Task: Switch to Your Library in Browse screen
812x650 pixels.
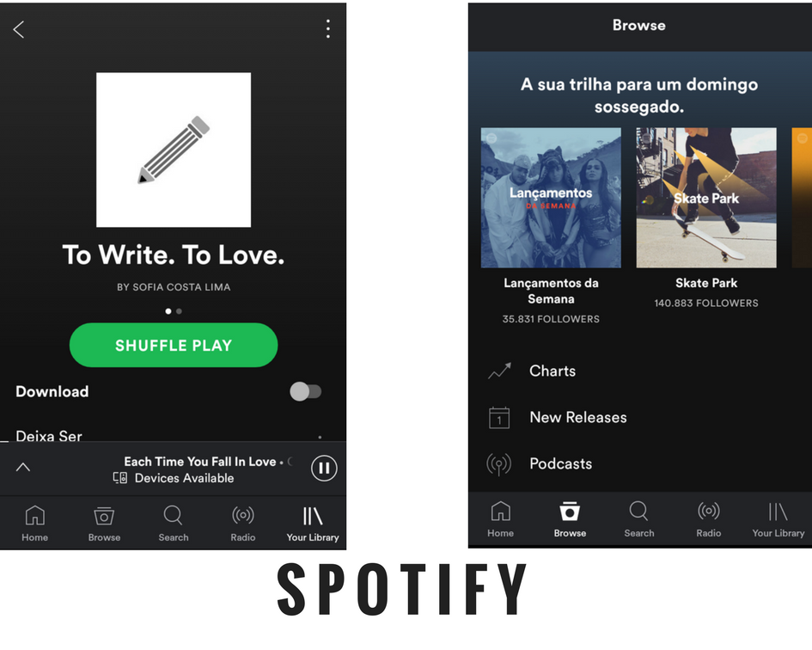Action: click(x=778, y=519)
